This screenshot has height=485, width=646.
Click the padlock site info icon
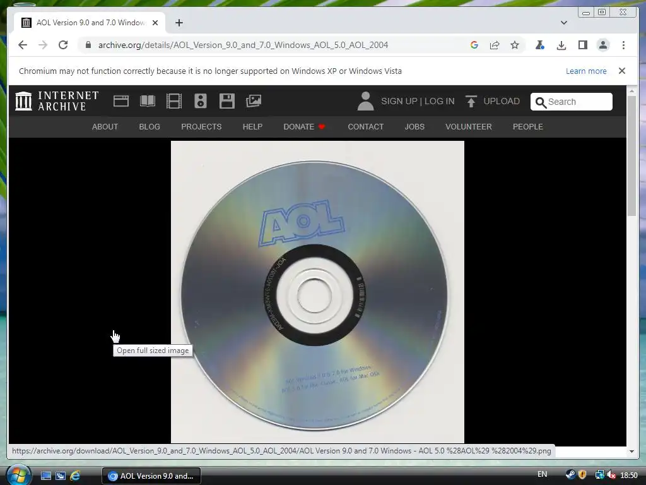click(88, 45)
